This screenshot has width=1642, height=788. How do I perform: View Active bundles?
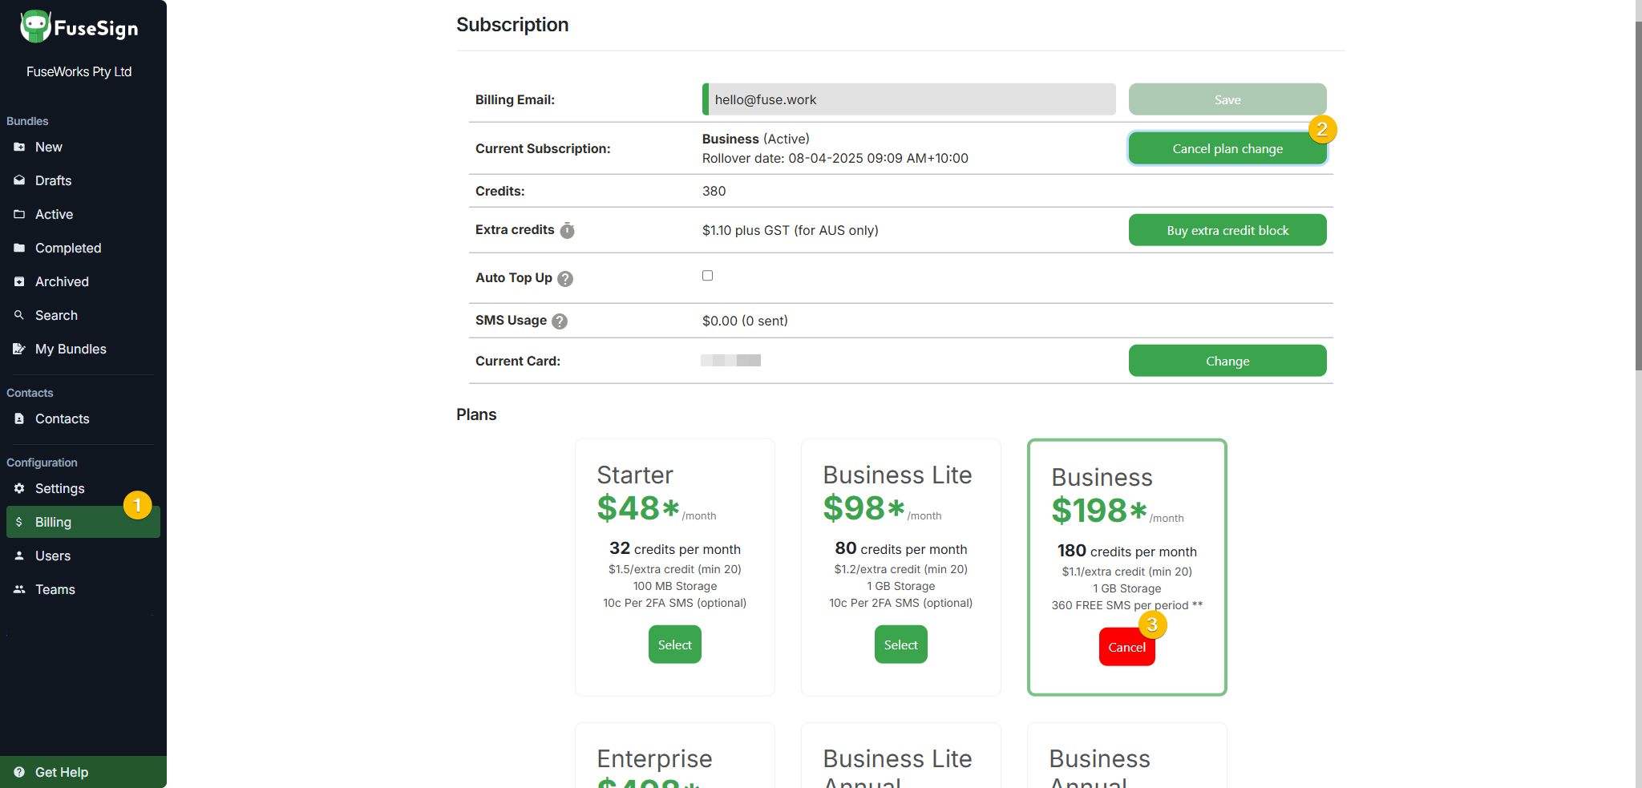[x=54, y=214]
